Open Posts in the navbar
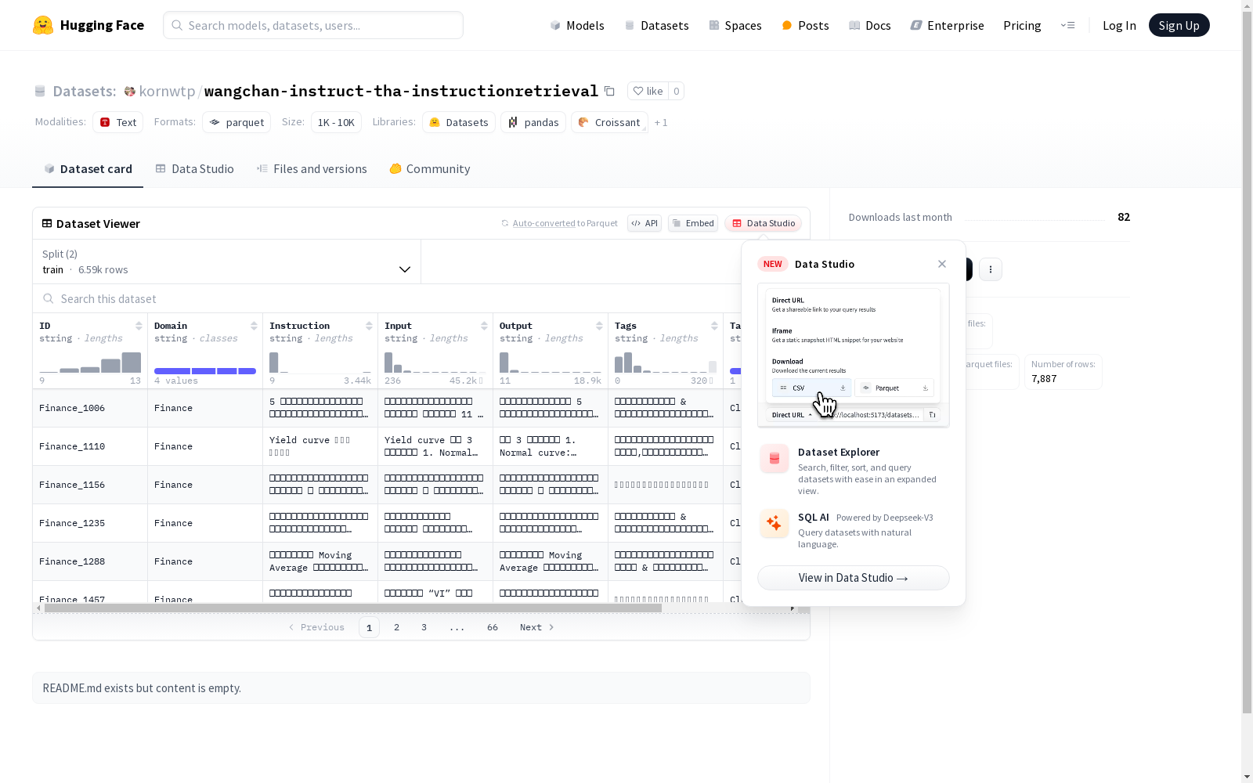1253x783 pixels. (805, 25)
